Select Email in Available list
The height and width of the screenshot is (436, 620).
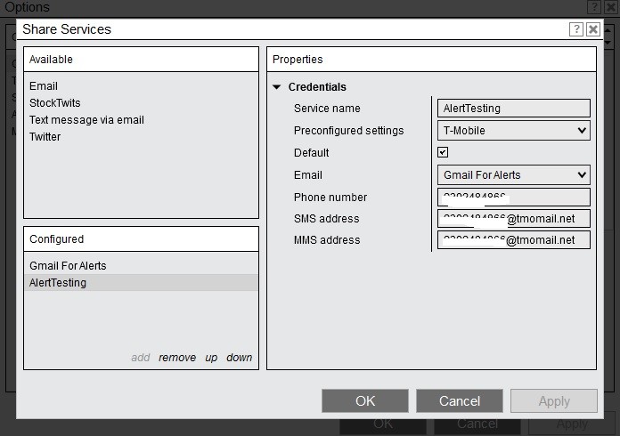[x=44, y=86]
